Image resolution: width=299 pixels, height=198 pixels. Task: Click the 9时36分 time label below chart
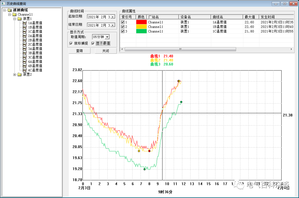point(165,192)
